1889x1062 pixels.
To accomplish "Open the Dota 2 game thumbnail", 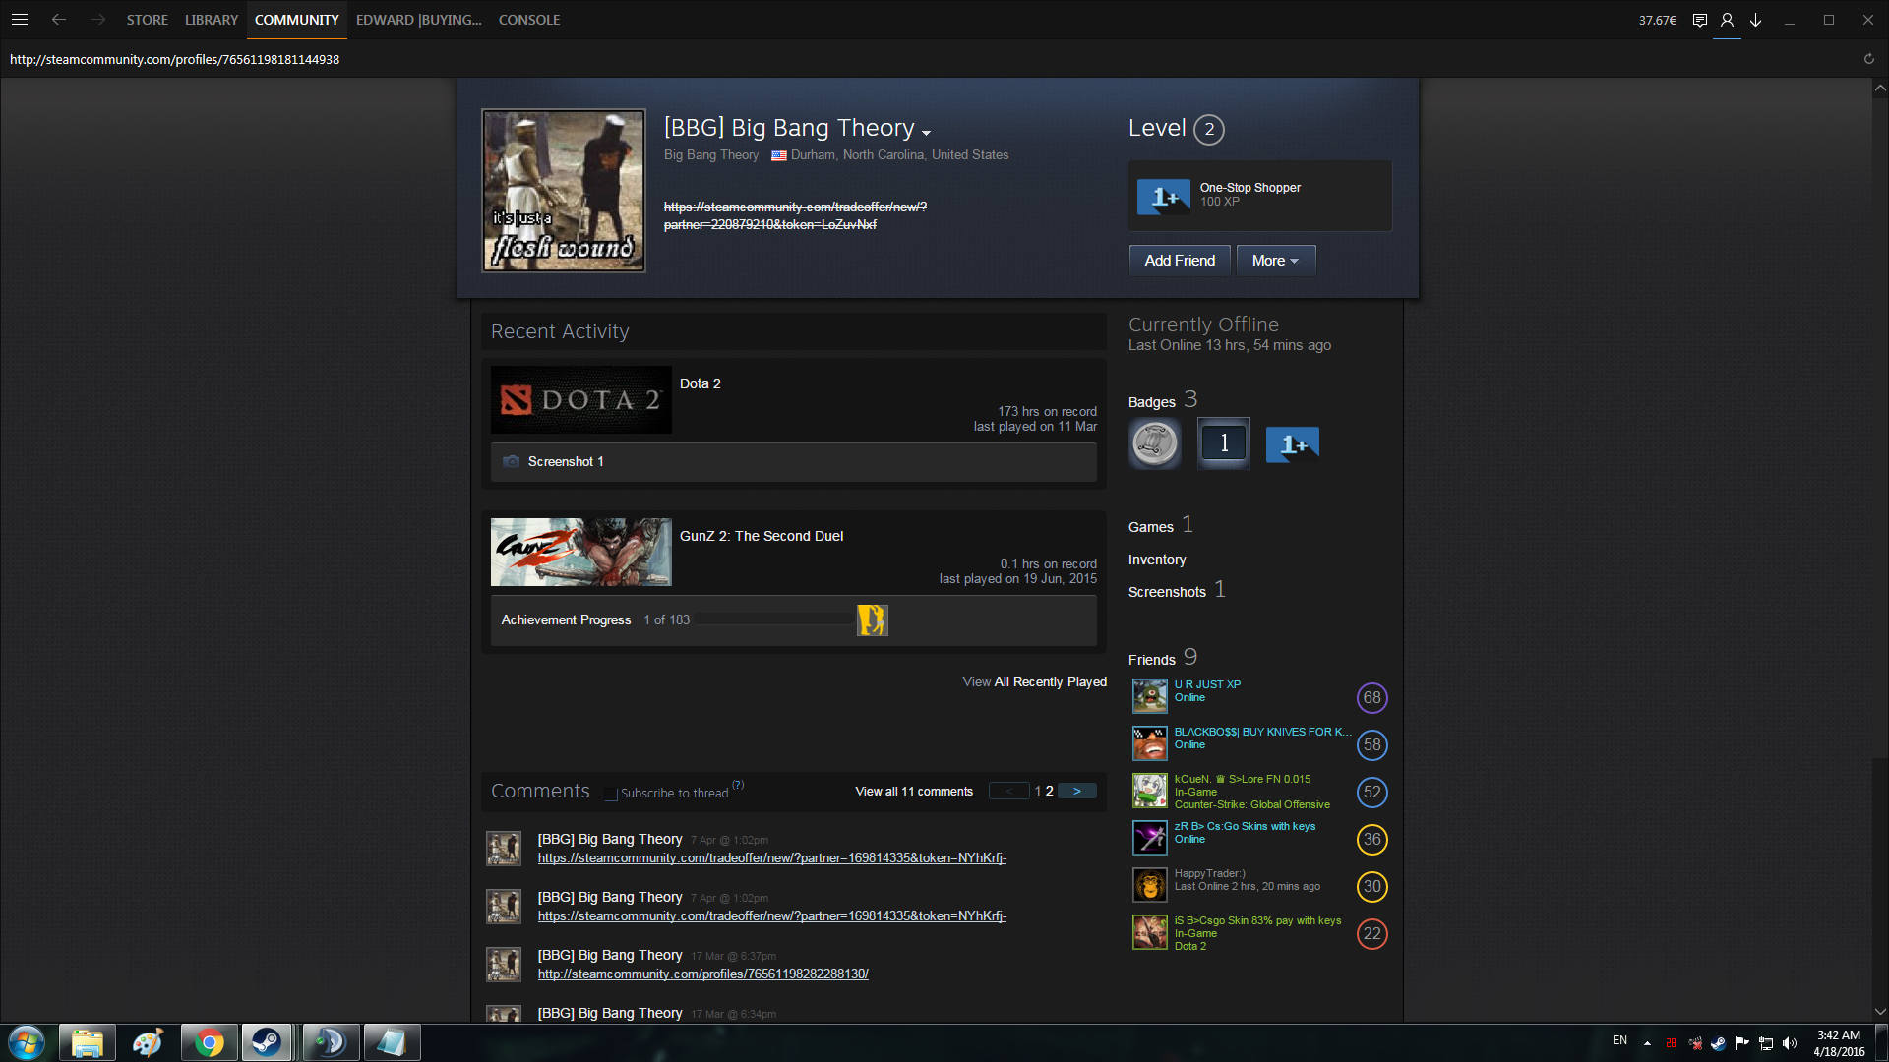I will coord(580,400).
